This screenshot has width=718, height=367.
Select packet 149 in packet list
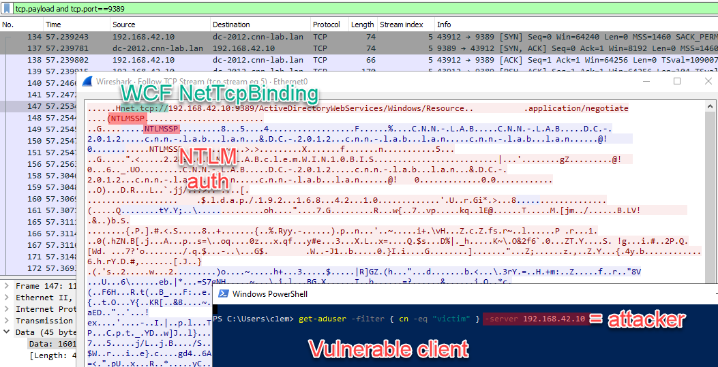click(x=39, y=129)
